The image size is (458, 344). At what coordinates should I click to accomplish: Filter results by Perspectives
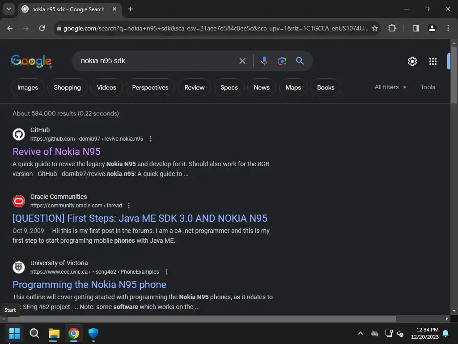click(x=150, y=87)
